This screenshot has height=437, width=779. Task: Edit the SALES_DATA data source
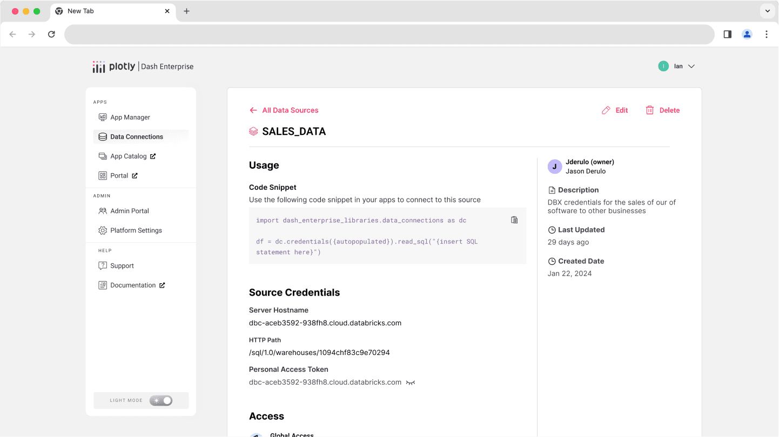(x=615, y=110)
